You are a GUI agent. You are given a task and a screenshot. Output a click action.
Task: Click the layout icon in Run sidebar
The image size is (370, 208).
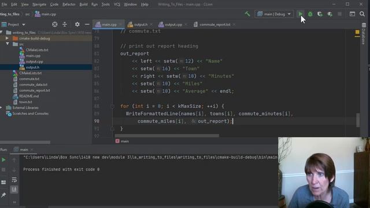pos(3,183)
